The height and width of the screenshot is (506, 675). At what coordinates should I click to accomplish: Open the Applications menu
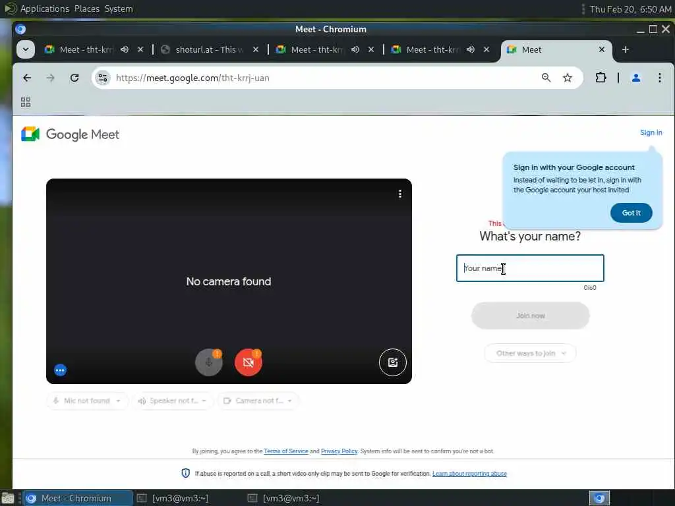pyautogui.click(x=45, y=9)
